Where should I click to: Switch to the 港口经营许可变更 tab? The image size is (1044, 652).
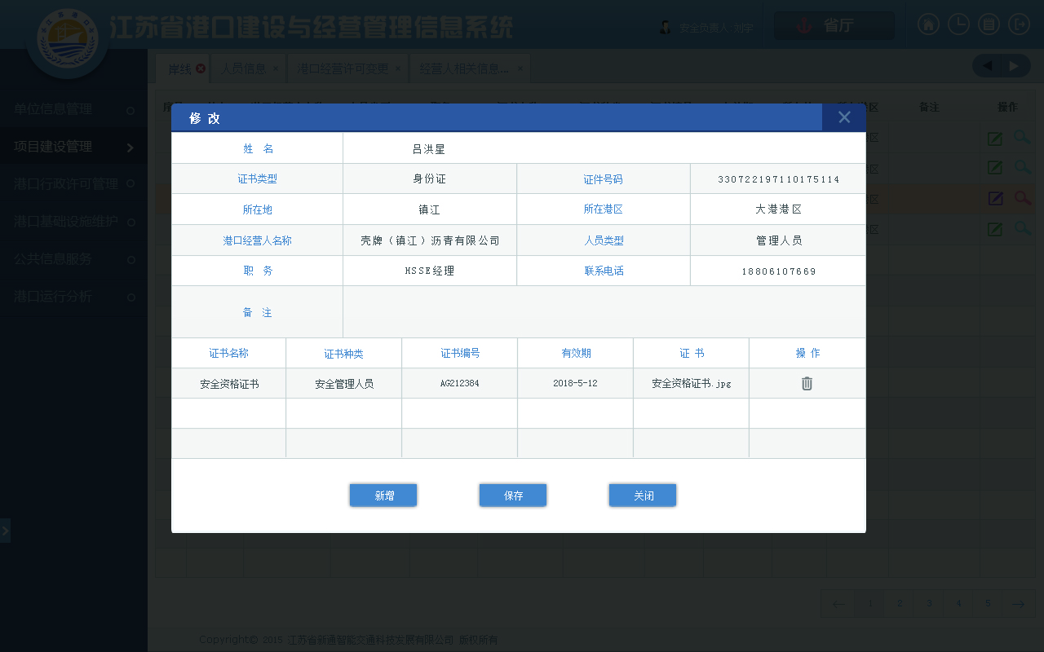(343, 69)
